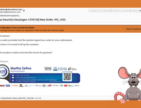
Task: Click the Reply button
Action: [93, 11]
